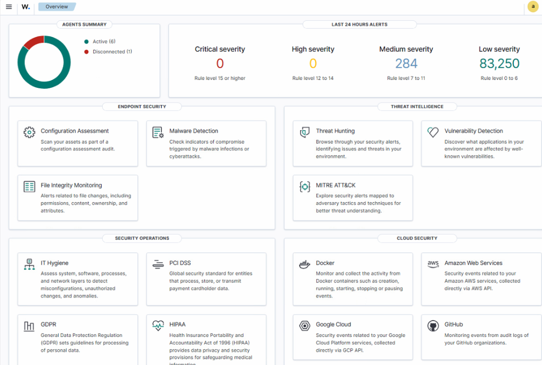
Task: Click the Threat Hunting shield icon
Action: 304,132
